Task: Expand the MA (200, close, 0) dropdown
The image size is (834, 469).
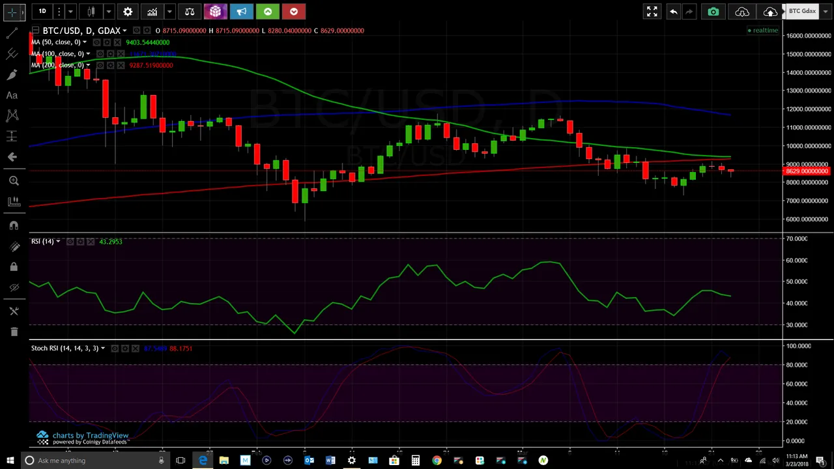Action: [88, 65]
